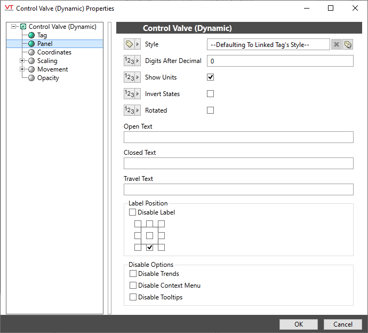The width and height of the screenshot is (368, 333).
Task: Check the Disable Tooltips checkbox
Action: click(x=133, y=297)
